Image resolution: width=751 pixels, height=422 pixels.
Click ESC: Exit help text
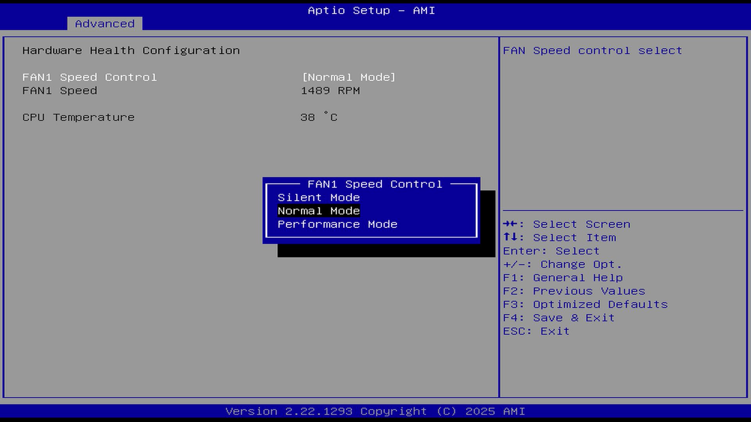pyautogui.click(x=536, y=331)
